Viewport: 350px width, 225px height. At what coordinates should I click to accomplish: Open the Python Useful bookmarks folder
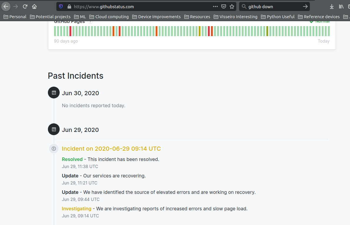[277, 17]
